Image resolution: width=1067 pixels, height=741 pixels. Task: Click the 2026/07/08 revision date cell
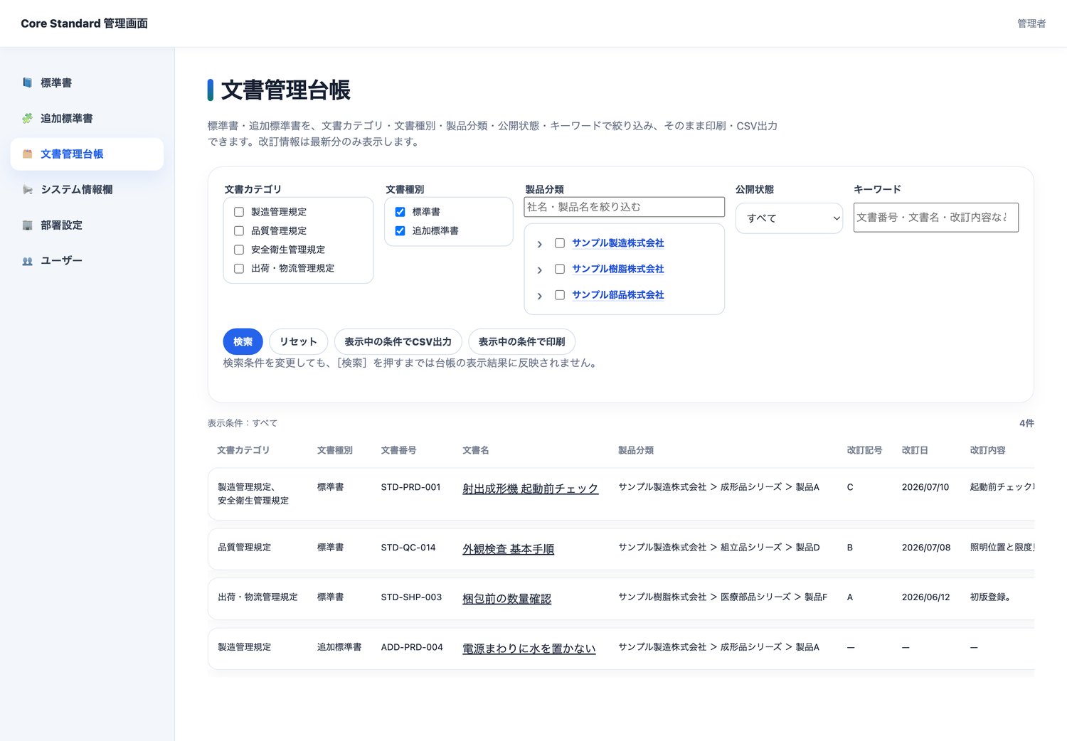pos(926,548)
